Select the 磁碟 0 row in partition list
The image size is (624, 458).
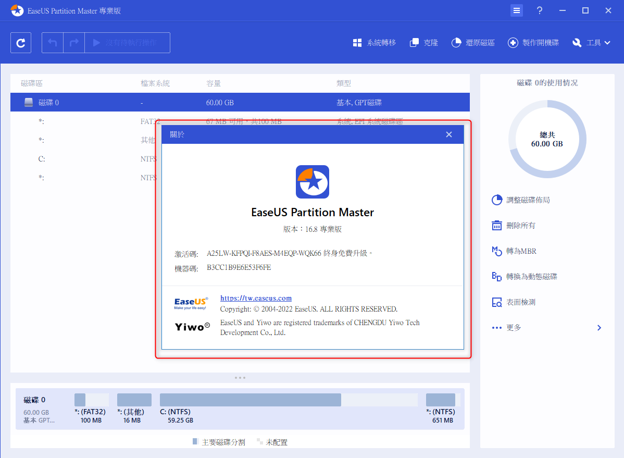tap(240, 102)
